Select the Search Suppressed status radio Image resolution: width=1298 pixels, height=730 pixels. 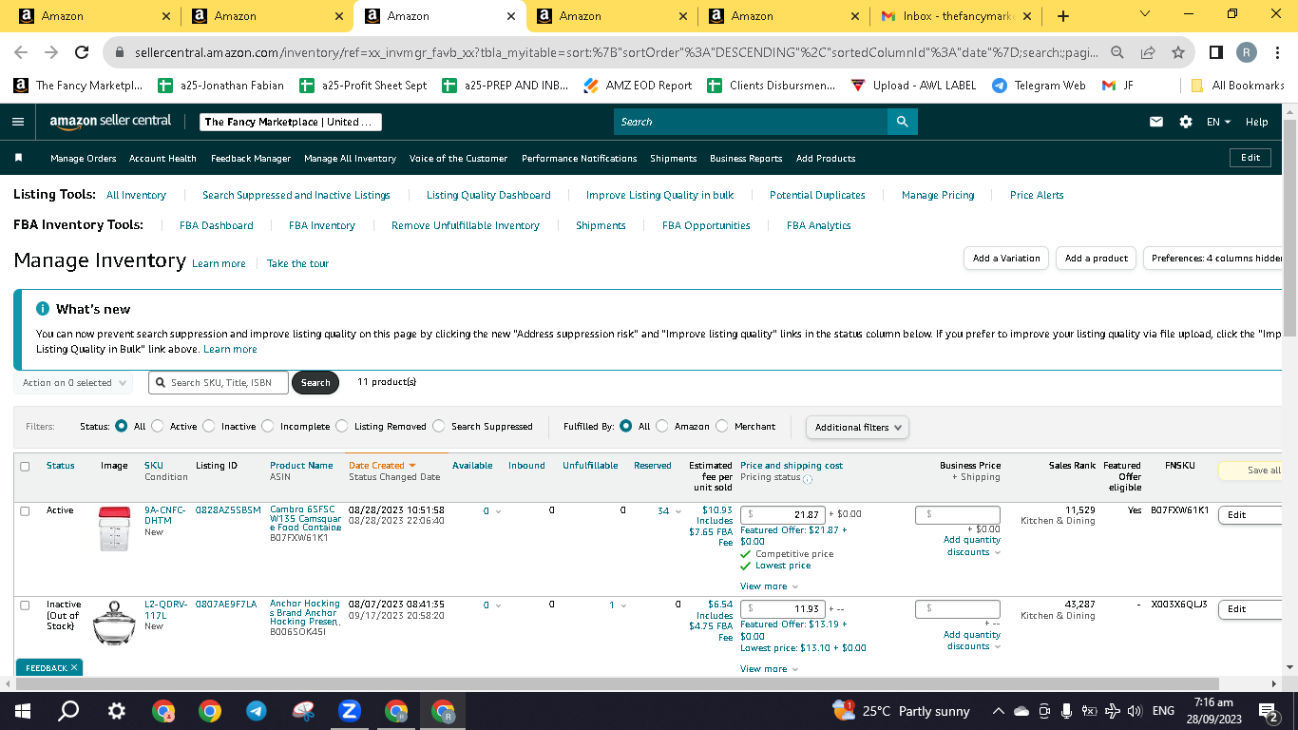click(x=439, y=427)
